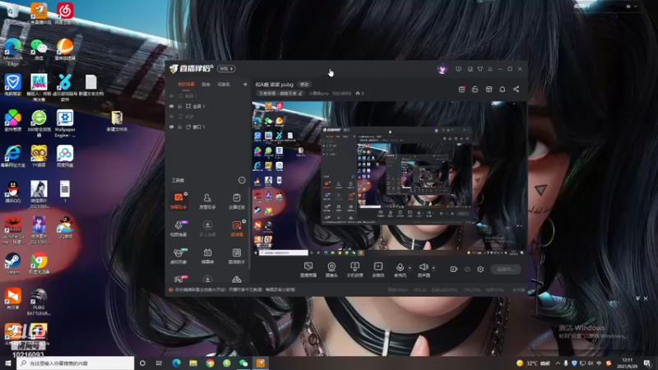Open the Windows Start button
Image resolution: width=658 pixels, height=370 pixels.
[x=7, y=363]
